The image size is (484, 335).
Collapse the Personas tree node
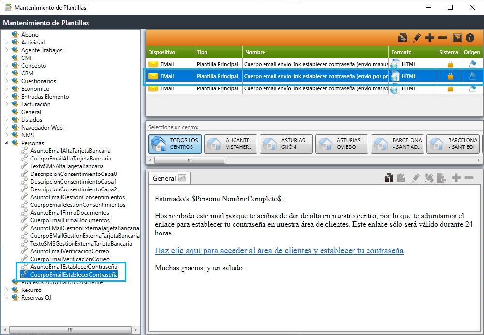[x=6, y=143]
